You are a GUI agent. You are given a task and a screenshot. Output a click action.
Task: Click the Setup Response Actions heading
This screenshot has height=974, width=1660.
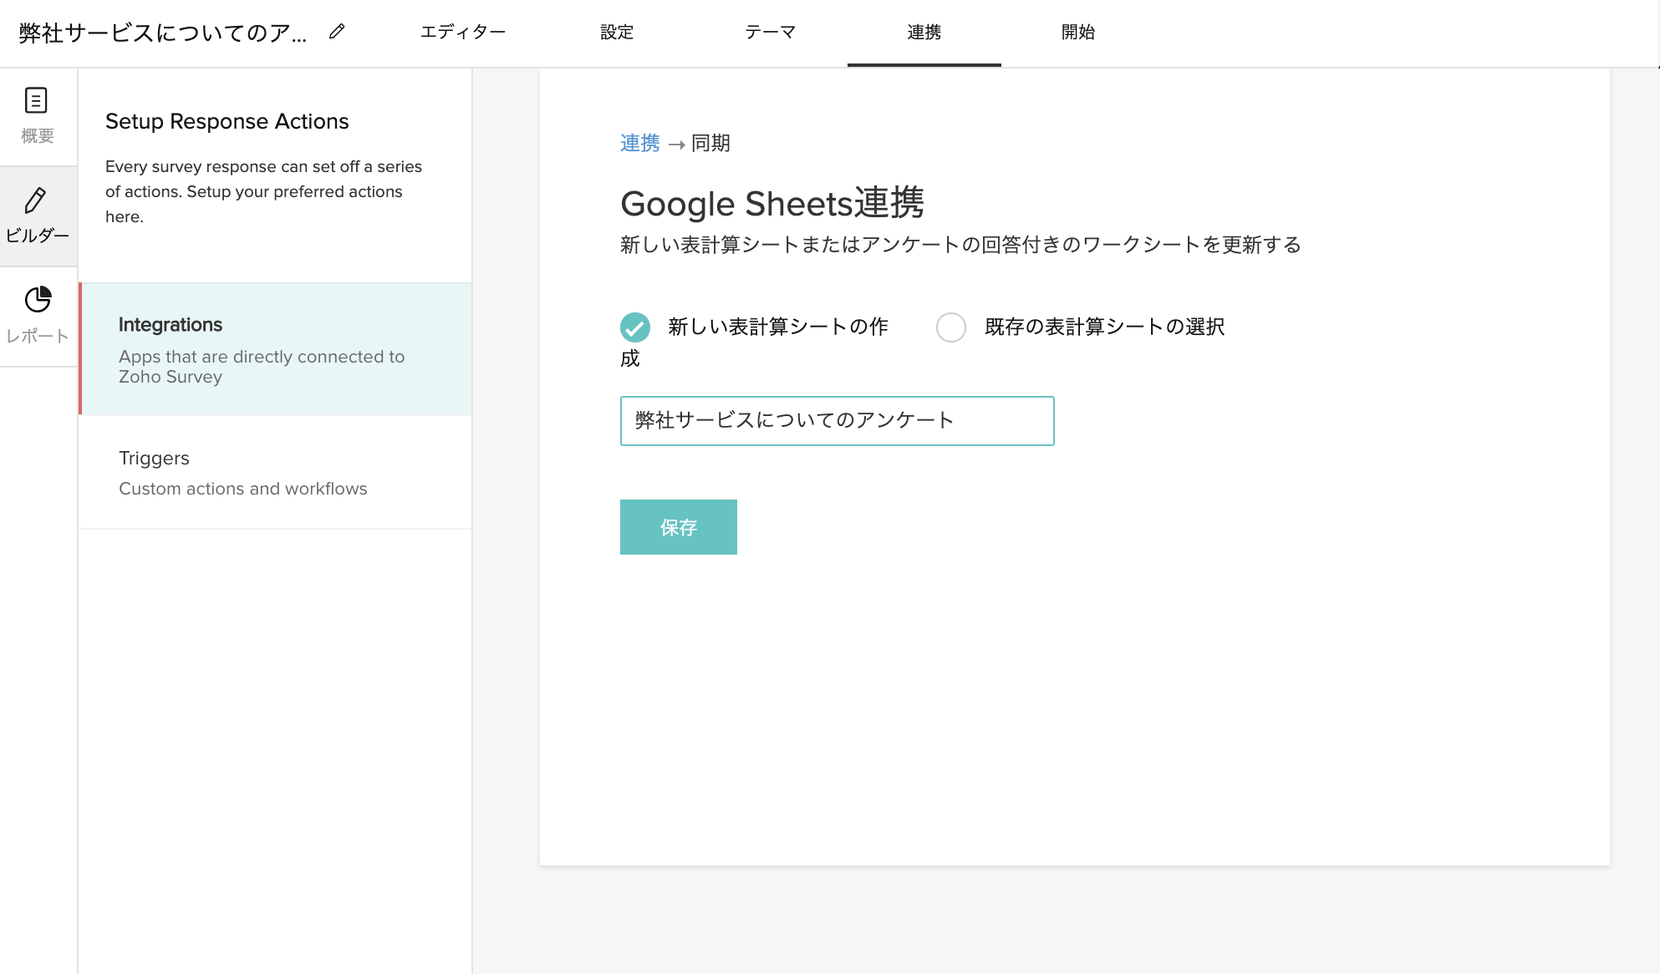coord(227,121)
